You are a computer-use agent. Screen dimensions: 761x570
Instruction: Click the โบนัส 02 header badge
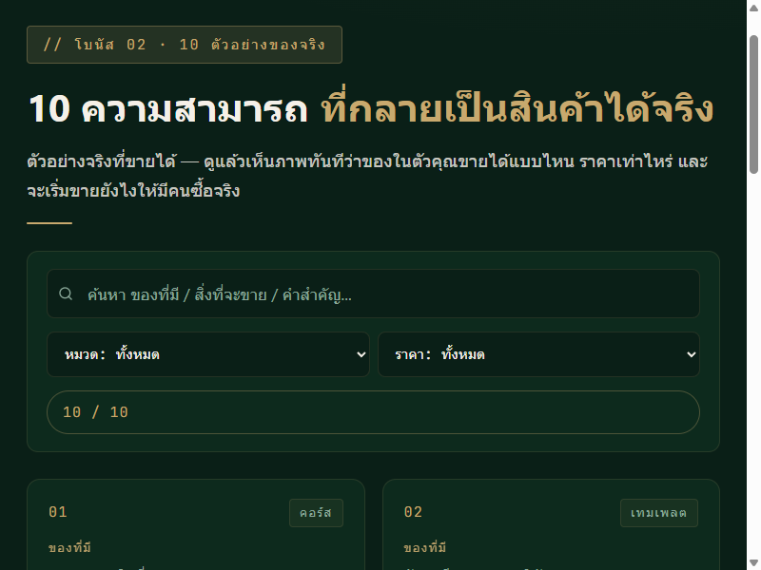[x=185, y=45]
